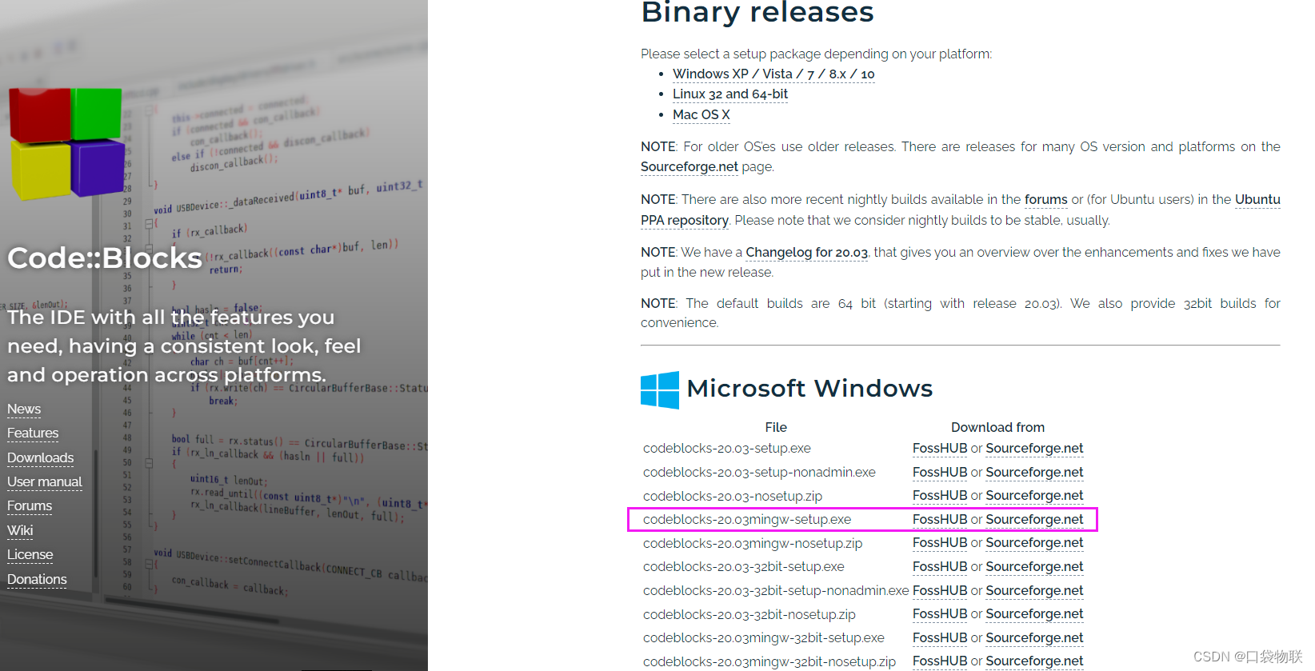Select the codeblocks-20.03-nosetup.zip file name
This screenshot has height=671, width=1315.
pos(733,497)
